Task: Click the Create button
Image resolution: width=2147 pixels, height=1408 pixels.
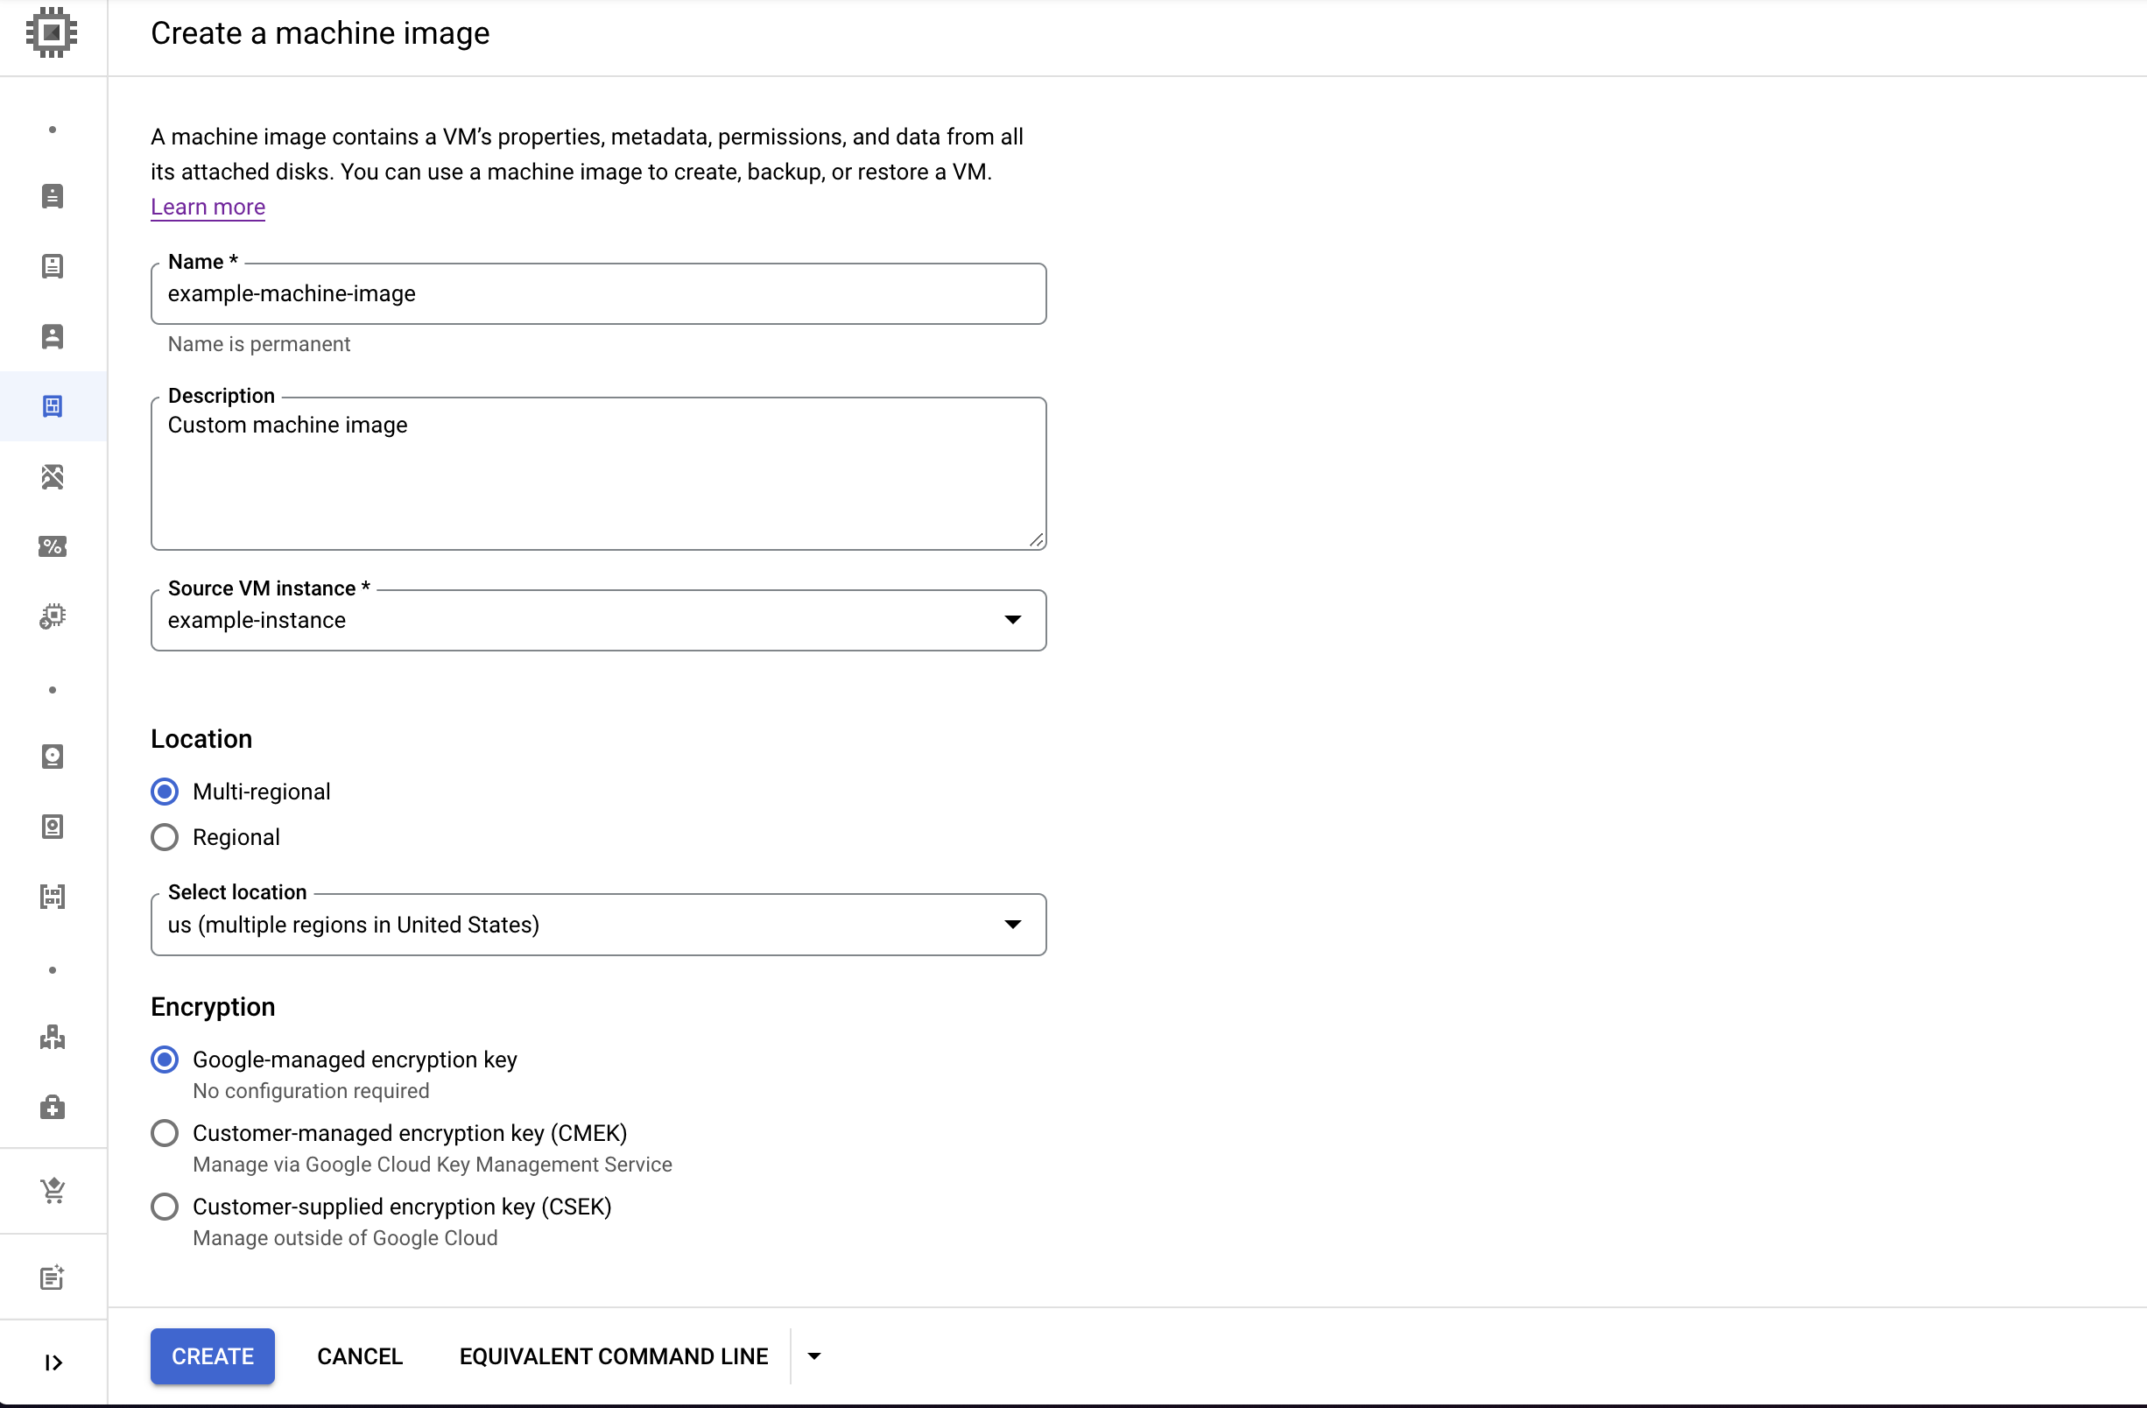Action: (x=212, y=1356)
